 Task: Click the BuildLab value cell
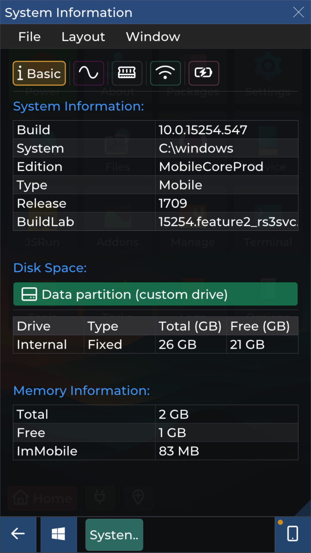[227, 222]
